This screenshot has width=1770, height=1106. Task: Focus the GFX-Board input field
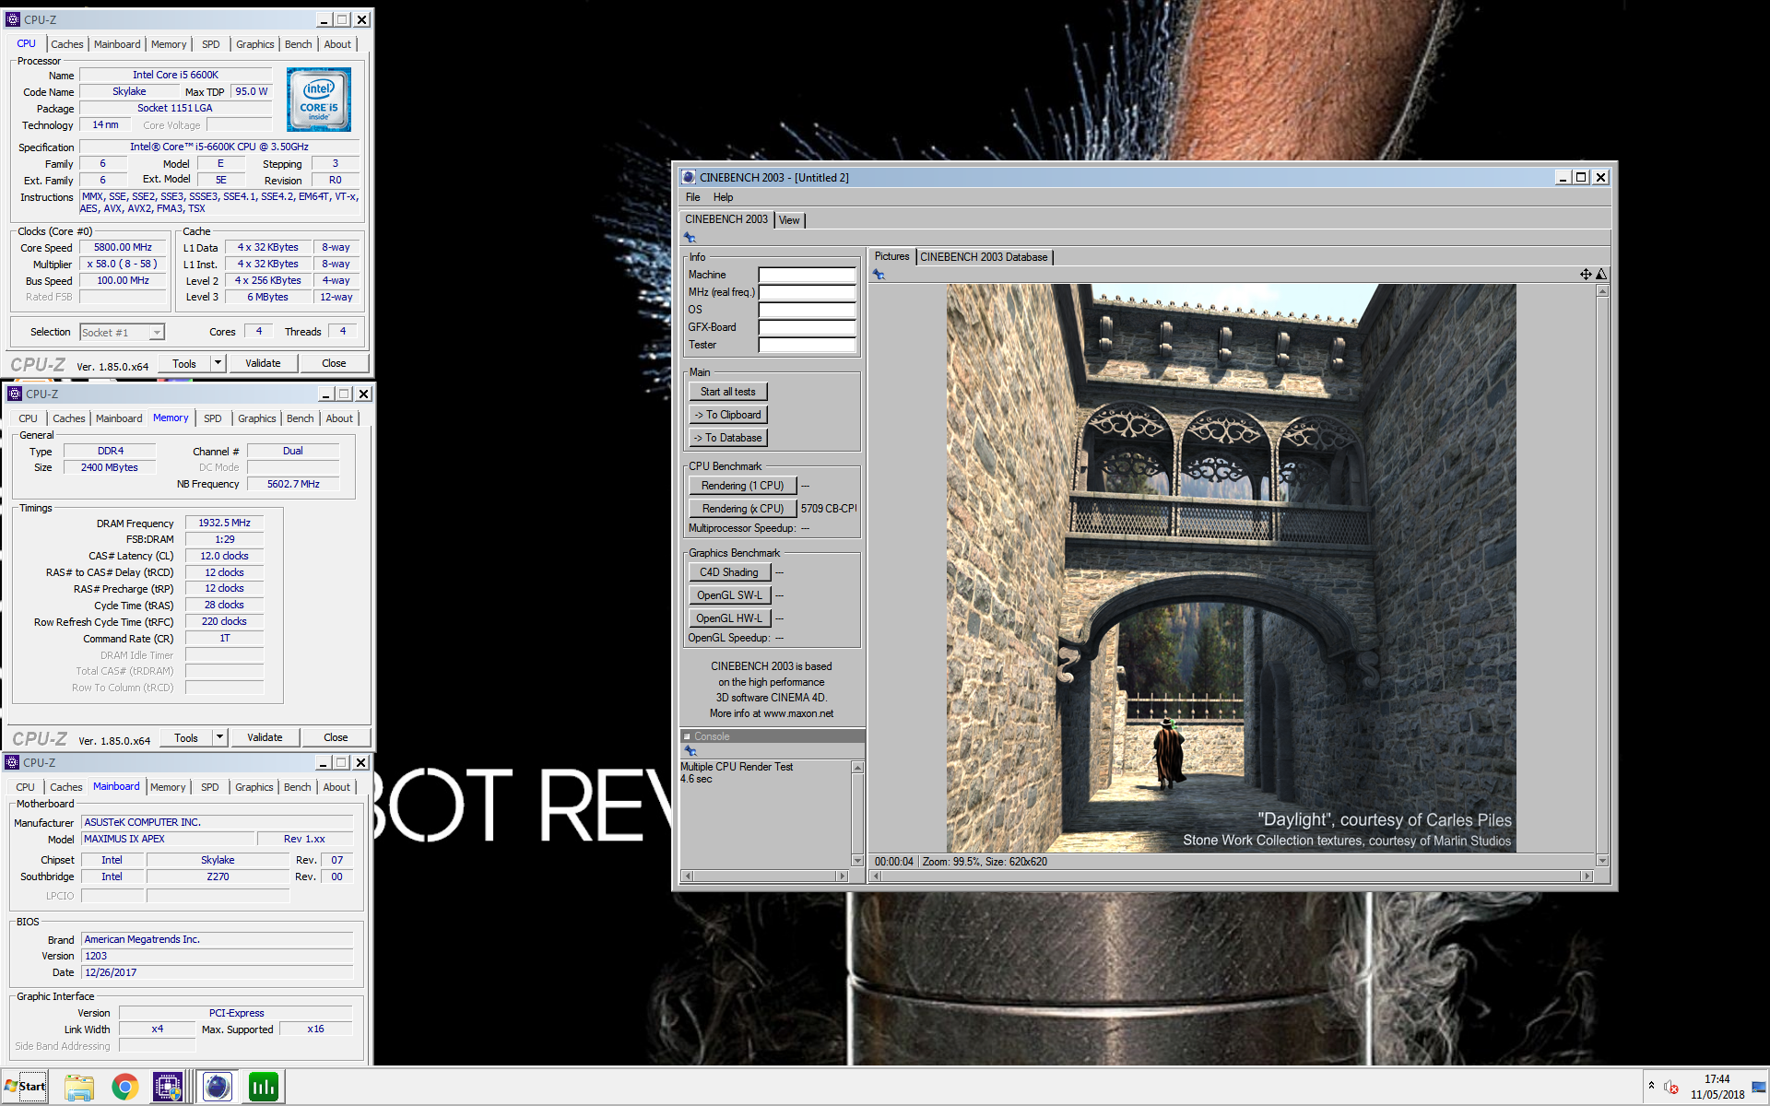[x=807, y=327]
